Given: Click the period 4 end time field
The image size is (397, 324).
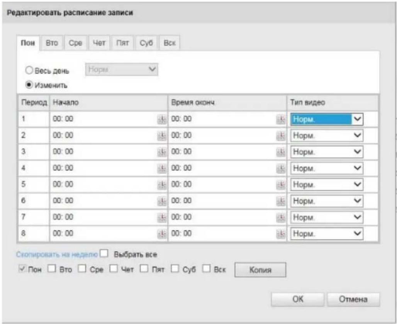Looking at the screenshot, I should [227, 169].
